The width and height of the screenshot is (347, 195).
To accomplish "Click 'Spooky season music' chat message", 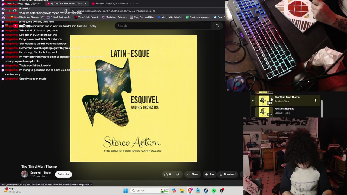I will pos(33,79).
